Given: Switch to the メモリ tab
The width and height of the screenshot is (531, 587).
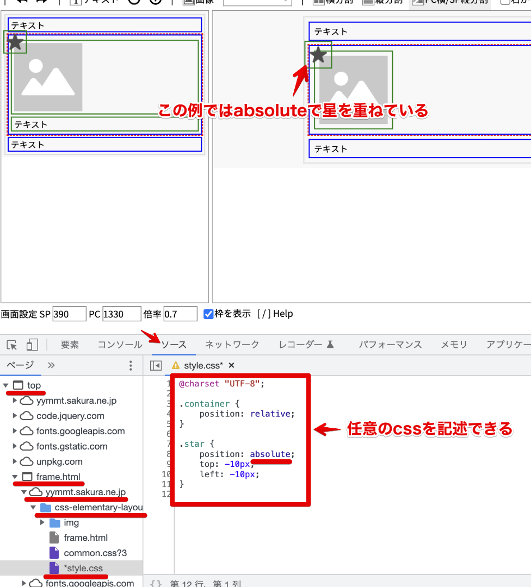Looking at the screenshot, I should [x=454, y=345].
